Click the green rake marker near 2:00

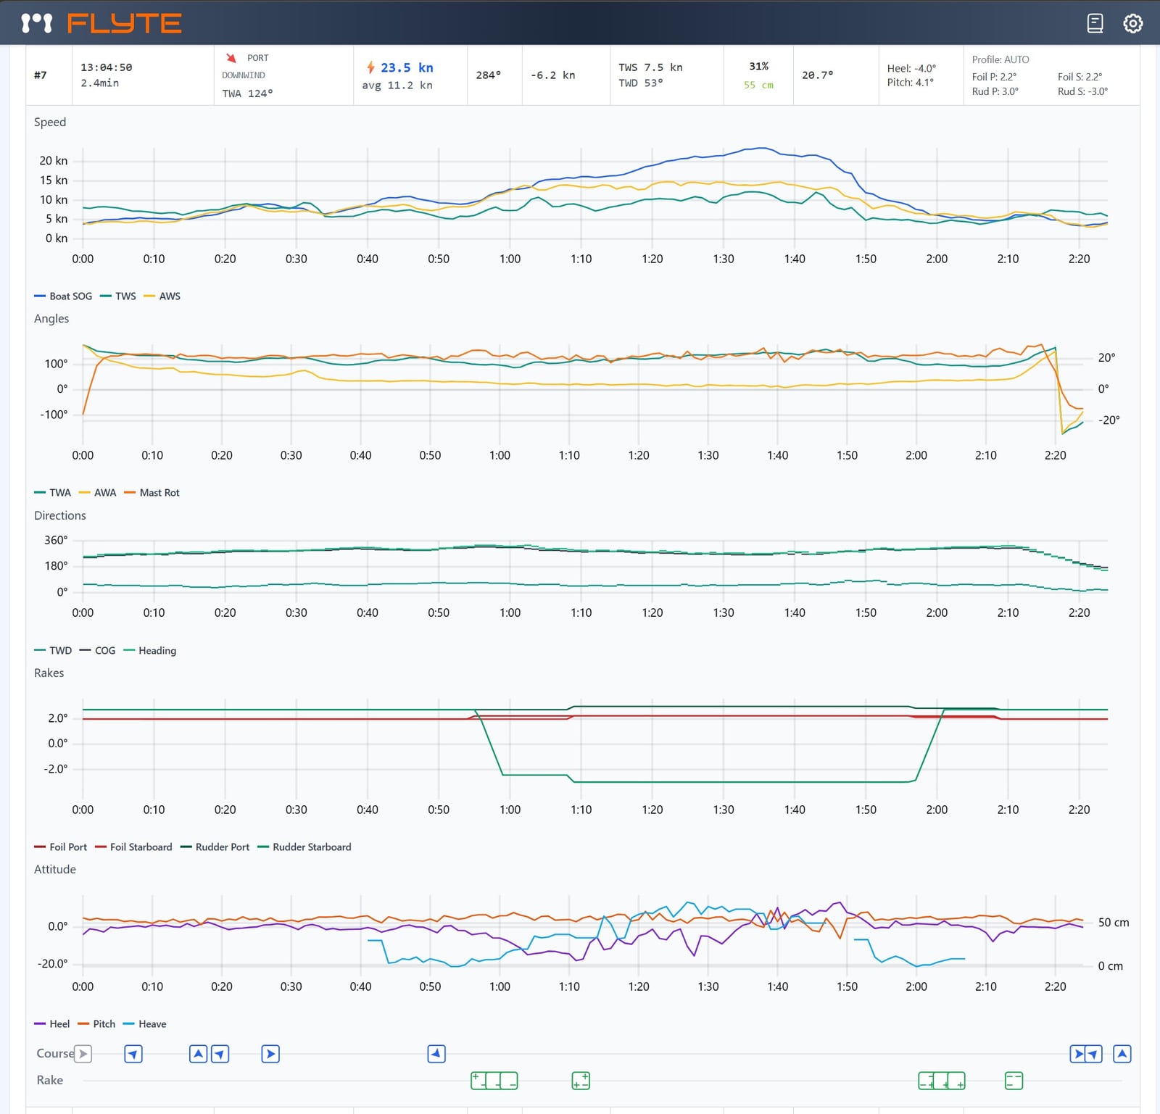pos(940,1080)
